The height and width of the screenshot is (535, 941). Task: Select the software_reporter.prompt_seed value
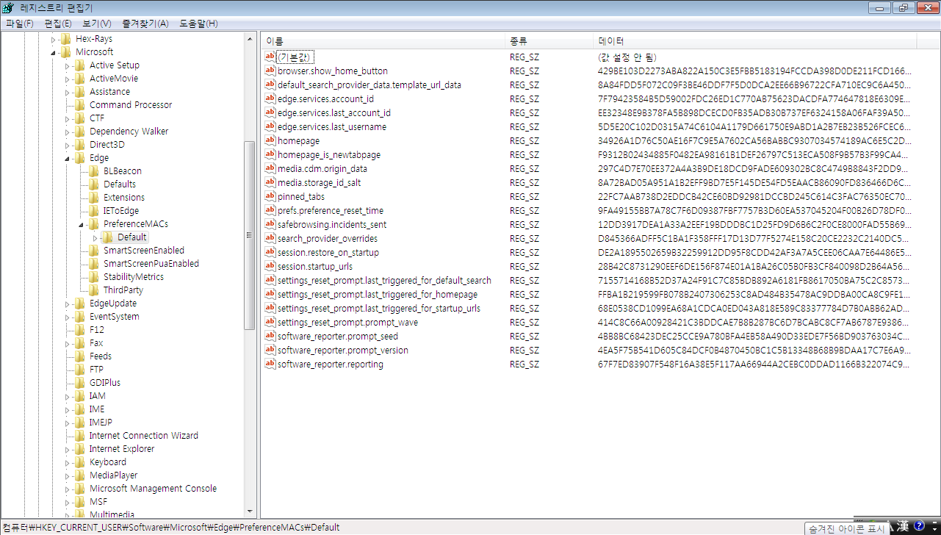(x=337, y=336)
